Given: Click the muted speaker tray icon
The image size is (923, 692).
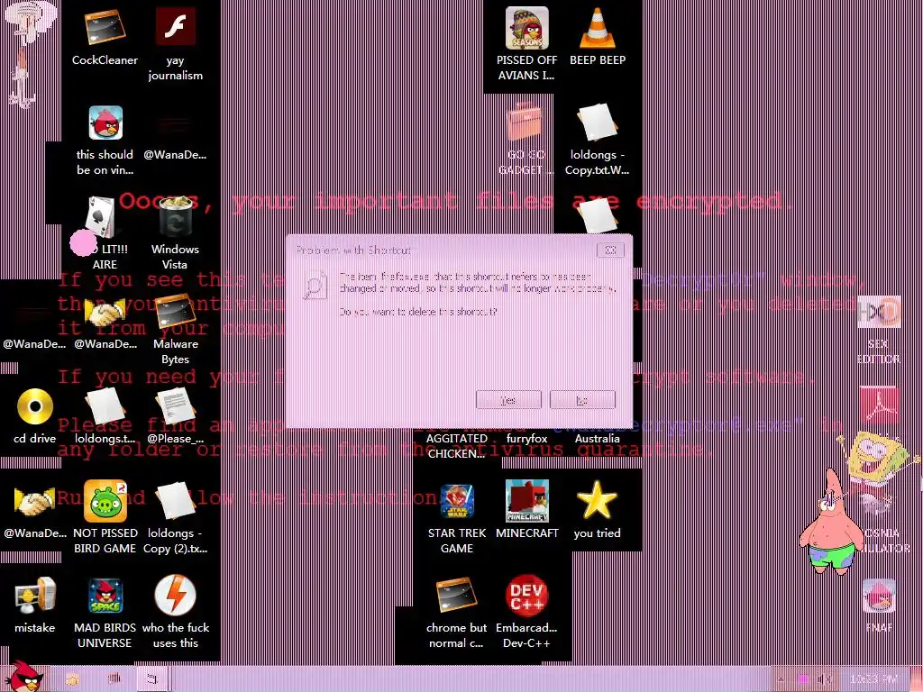Looking at the screenshot, I should pyautogui.click(x=826, y=679).
